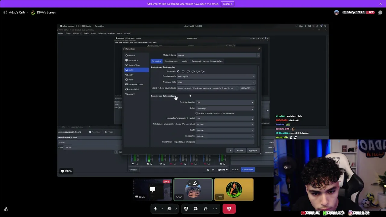Select the Sortie section in OBS settings
The width and height of the screenshot is (386, 217).
click(x=137, y=70)
